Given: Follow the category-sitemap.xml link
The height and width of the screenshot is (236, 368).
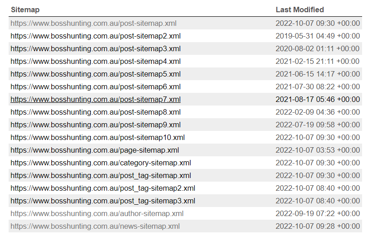Looking at the screenshot, I should (x=101, y=163).
